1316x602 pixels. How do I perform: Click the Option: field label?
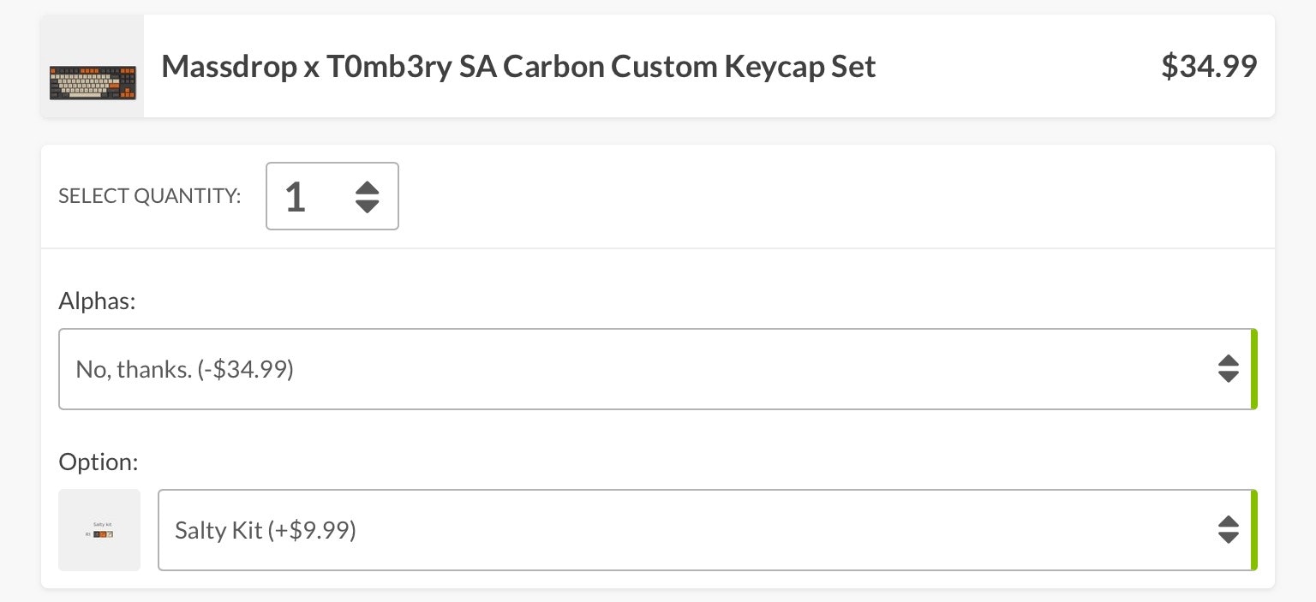pos(99,462)
